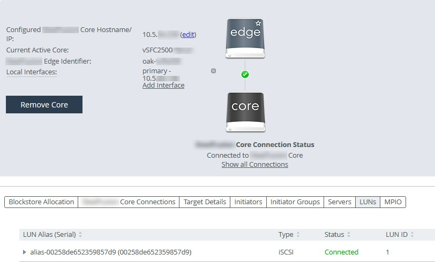435x262 pixels.
Task: Click the core appliance icon
Action: click(x=245, y=112)
